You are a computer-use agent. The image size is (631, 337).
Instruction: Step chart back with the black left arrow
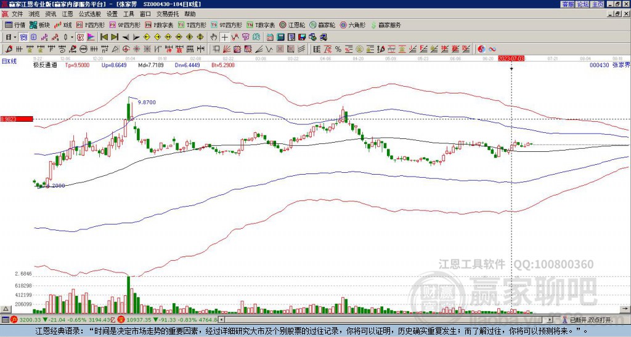[x=126, y=38]
